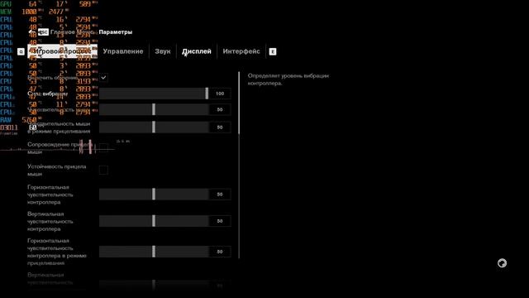The height and width of the screenshot is (298, 529).
Task: Click the ESC key badge
Action: click(x=44, y=32)
